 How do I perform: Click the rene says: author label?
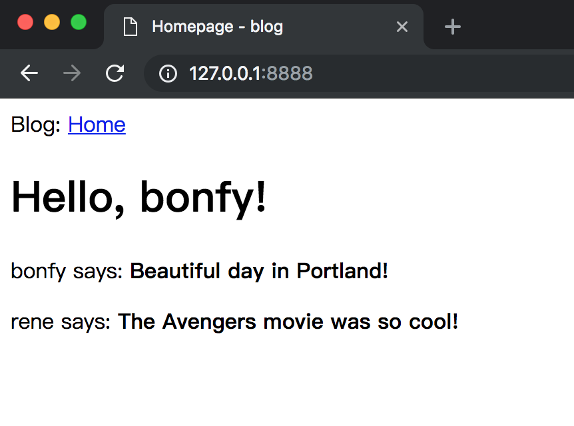point(61,322)
